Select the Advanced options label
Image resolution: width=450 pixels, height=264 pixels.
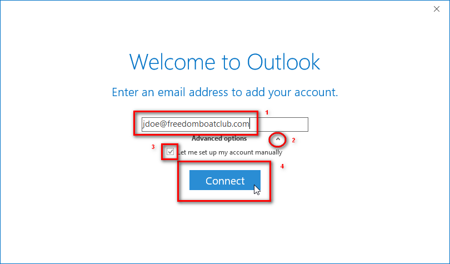(219, 138)
